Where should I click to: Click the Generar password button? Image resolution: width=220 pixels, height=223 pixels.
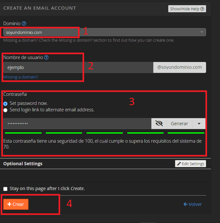pos(180,124)
